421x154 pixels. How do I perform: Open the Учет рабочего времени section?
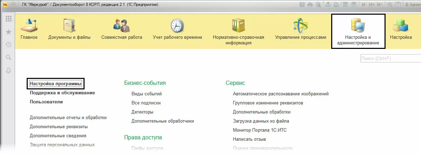point(178,29)
